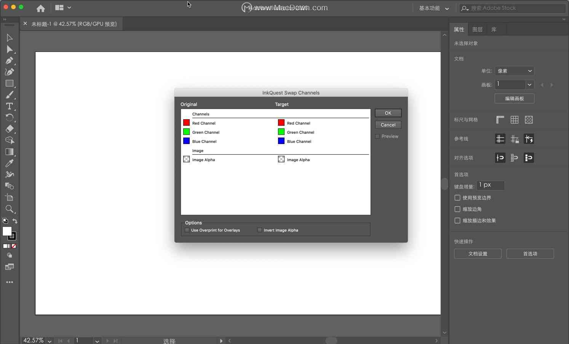Select the 未标题-1 document tab

74,24
